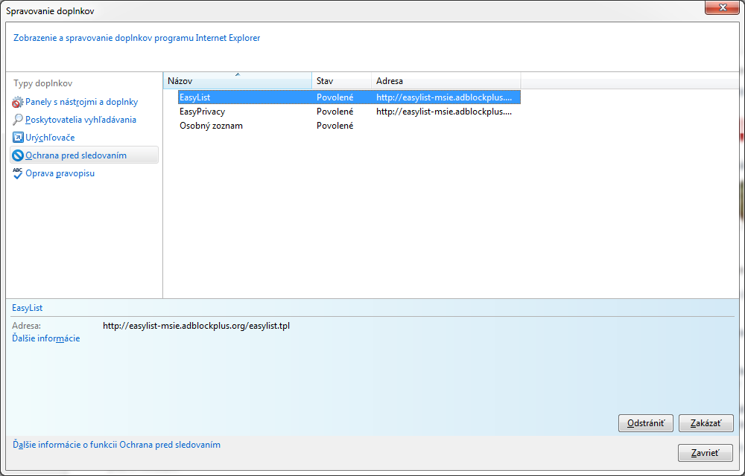745x476 pixels.
Task: Click the search providers magnifier icon
Action: 18,120
